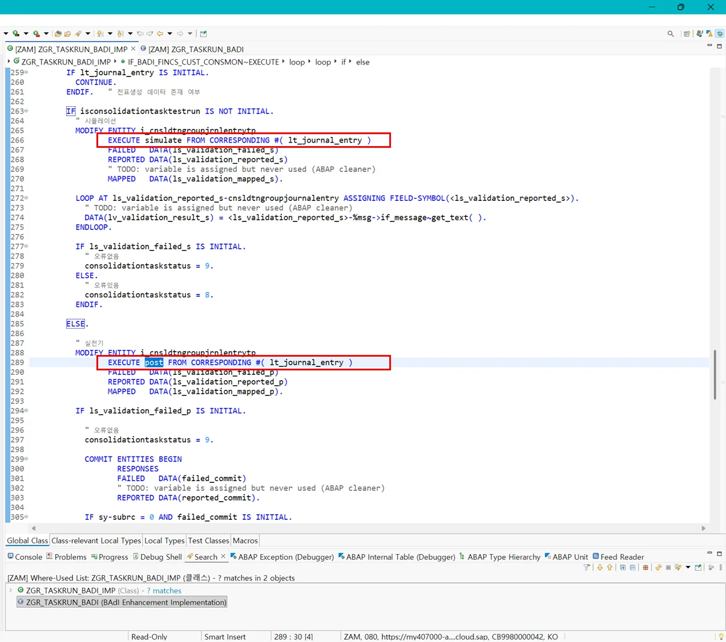Screen dimensions: 726x642
Task: Switch to the [ZAM] ZGR_TASKRUN_BADI editor tab
Action: pyautogui.click(x=195, y=49)
